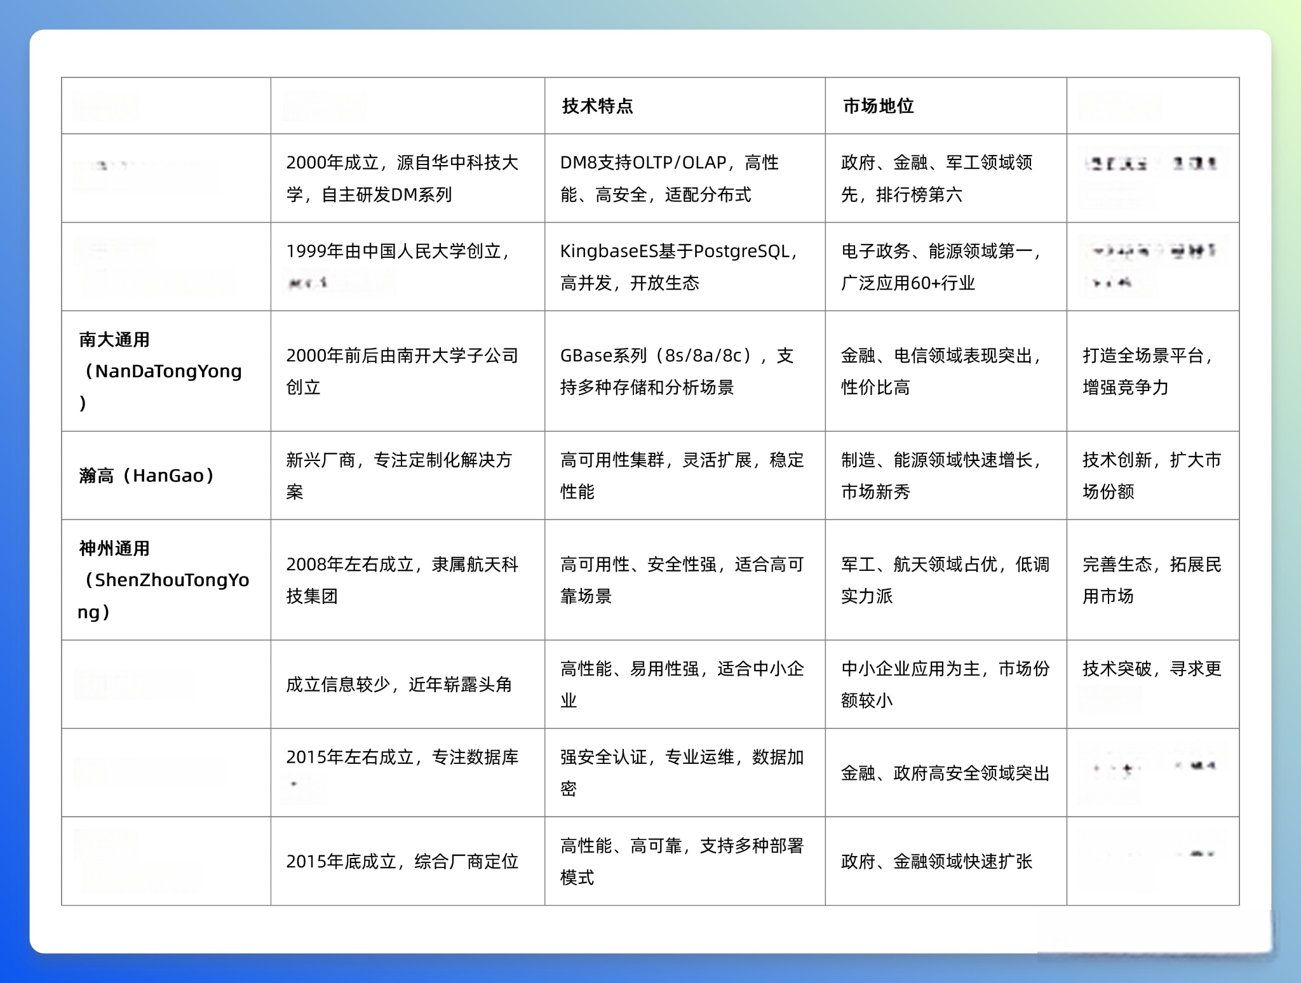The image size is (1301, 983).
Task: Click the GBase系列（8s/8a/8c） cell
Action: [685, 371]
